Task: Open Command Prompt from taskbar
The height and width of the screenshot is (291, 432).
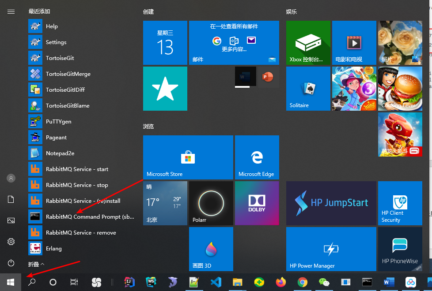Action: 367,282
